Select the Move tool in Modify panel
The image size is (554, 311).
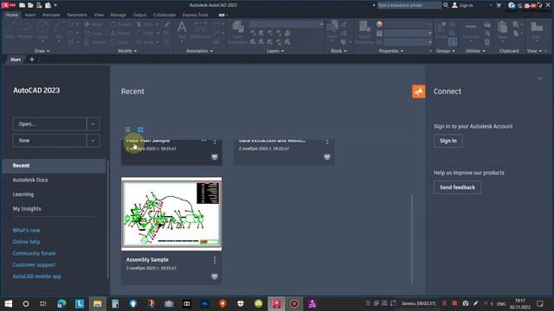click(93, 24)
